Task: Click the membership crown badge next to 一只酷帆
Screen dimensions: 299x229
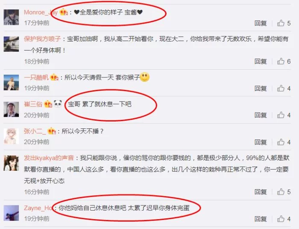Action: coord(54,77)
